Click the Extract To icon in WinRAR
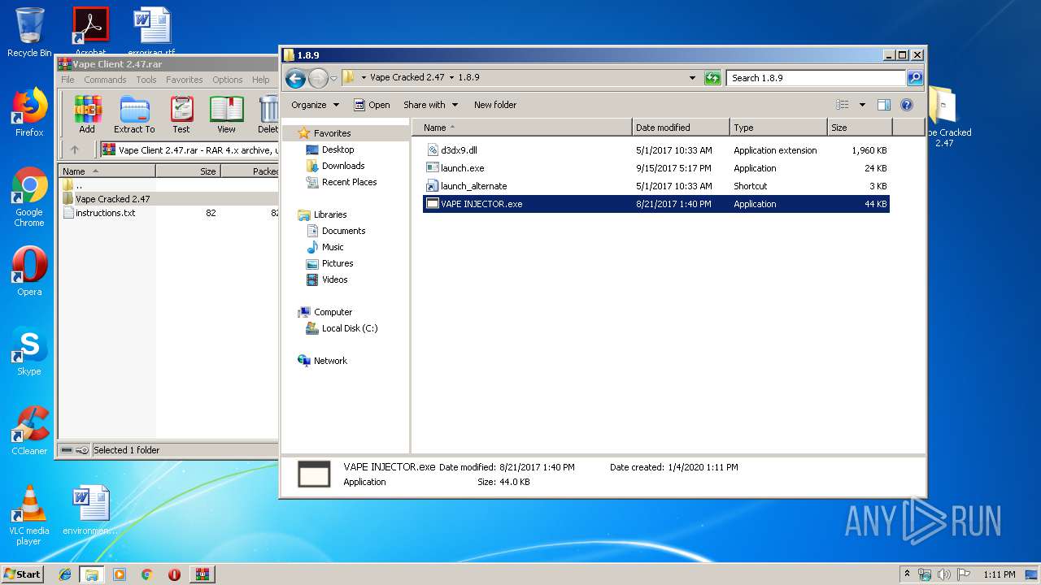The image size is (1041, 585). [x=134, y=114]
